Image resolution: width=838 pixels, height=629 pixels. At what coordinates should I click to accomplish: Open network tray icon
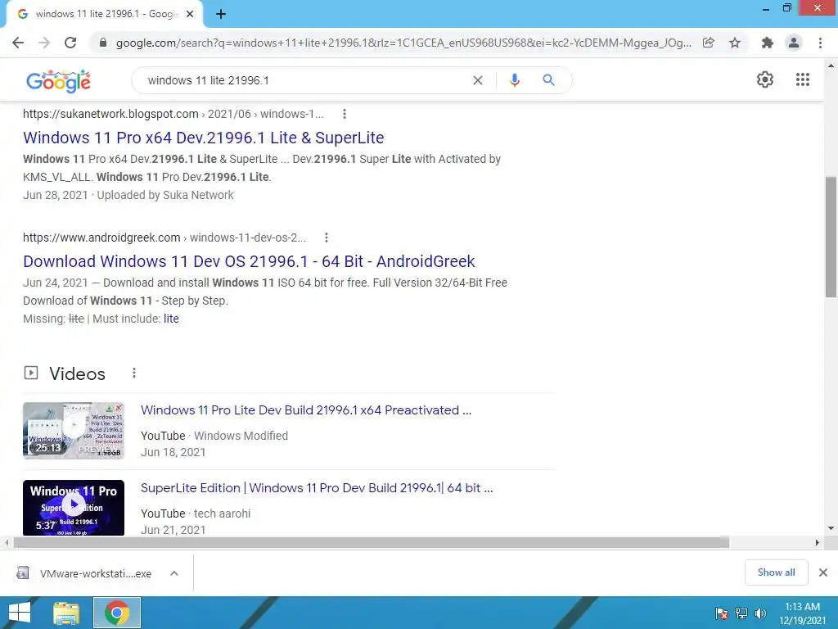pos(741,613)
